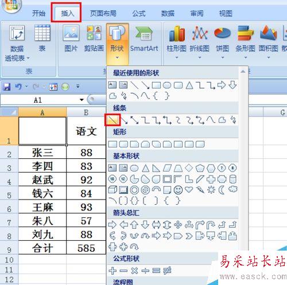
Task: Select the cube shape
Action: coord(113,190)
